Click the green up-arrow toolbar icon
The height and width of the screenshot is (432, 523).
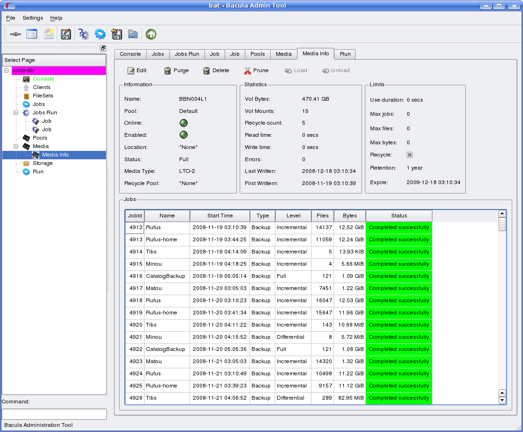click(x=151, y=34)
